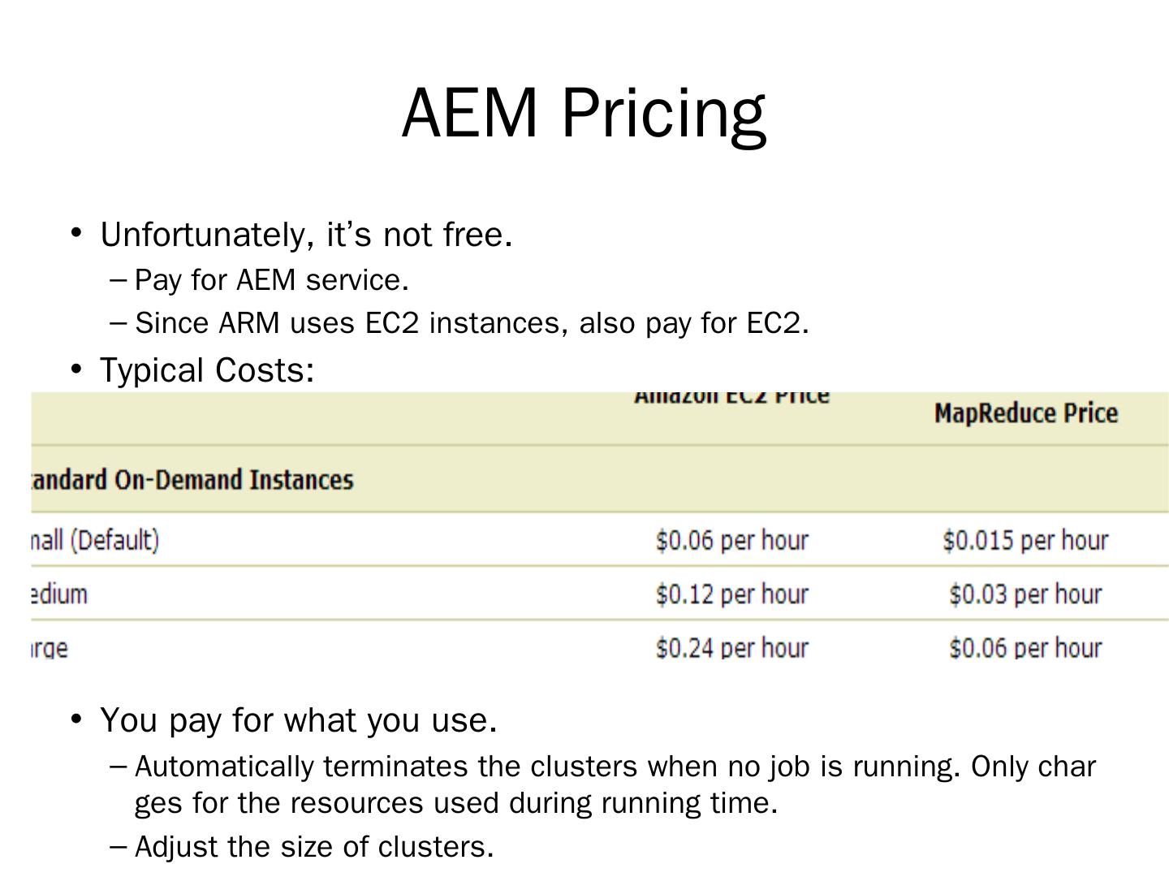Click the Small (Default) row label
The image size is (1169, 877).
(x=95, y=540)
